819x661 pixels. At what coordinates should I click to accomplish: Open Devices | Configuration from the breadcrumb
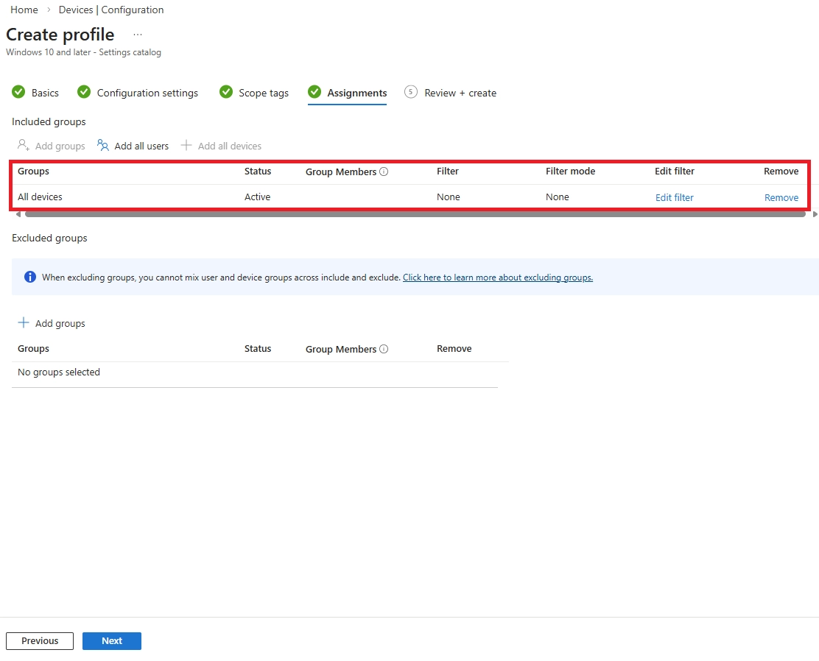click(x=110, y=10)
